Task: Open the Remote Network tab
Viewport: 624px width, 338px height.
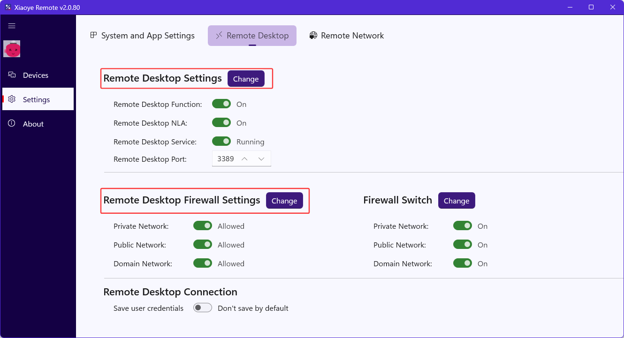Action: pyautogui.click(x=352, y=36)
